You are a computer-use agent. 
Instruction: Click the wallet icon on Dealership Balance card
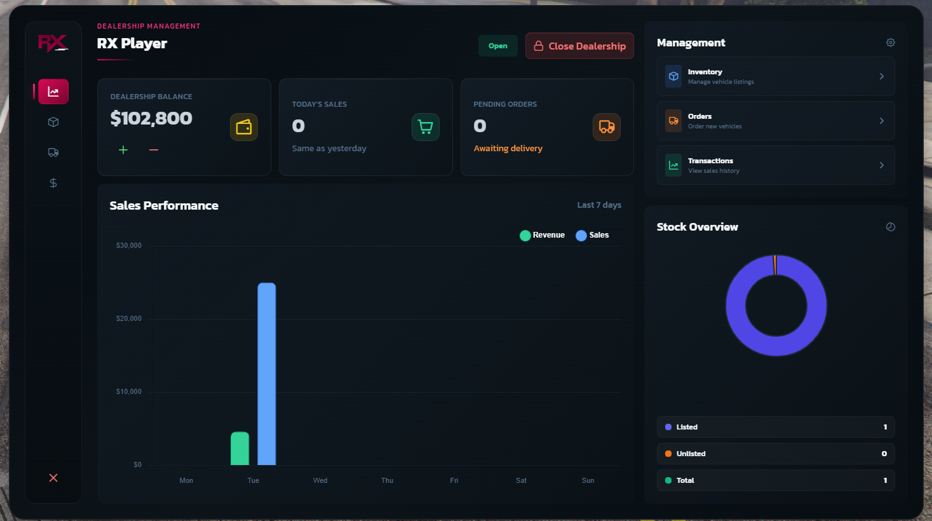(x=244, y=126)
